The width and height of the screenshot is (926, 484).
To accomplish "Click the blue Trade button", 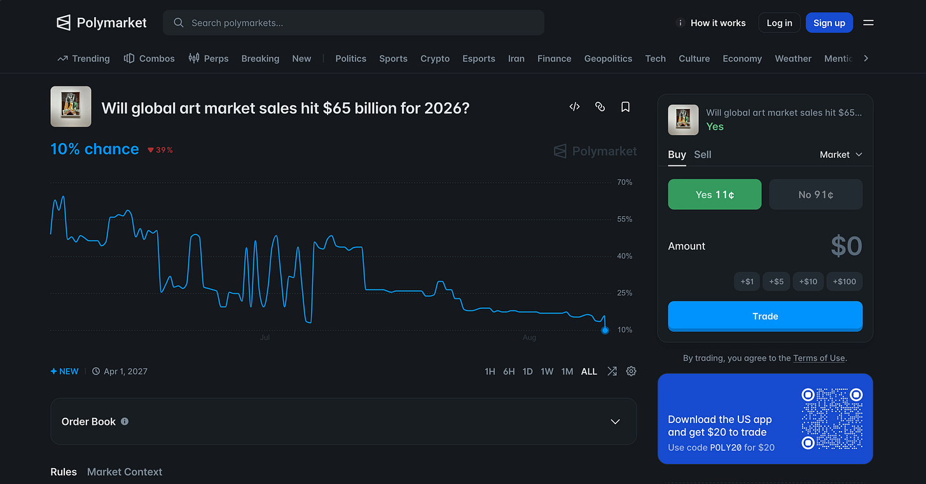I will click(765, 316).
